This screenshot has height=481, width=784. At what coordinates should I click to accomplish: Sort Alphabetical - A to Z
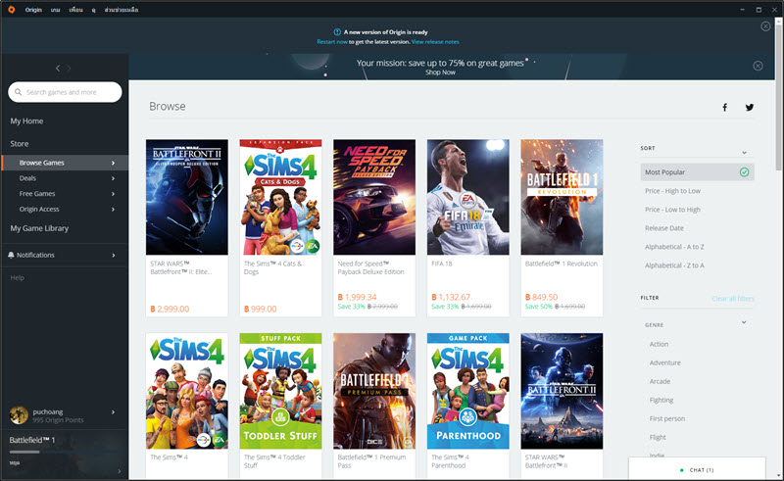pyautogui.click(x=674, y=247)
